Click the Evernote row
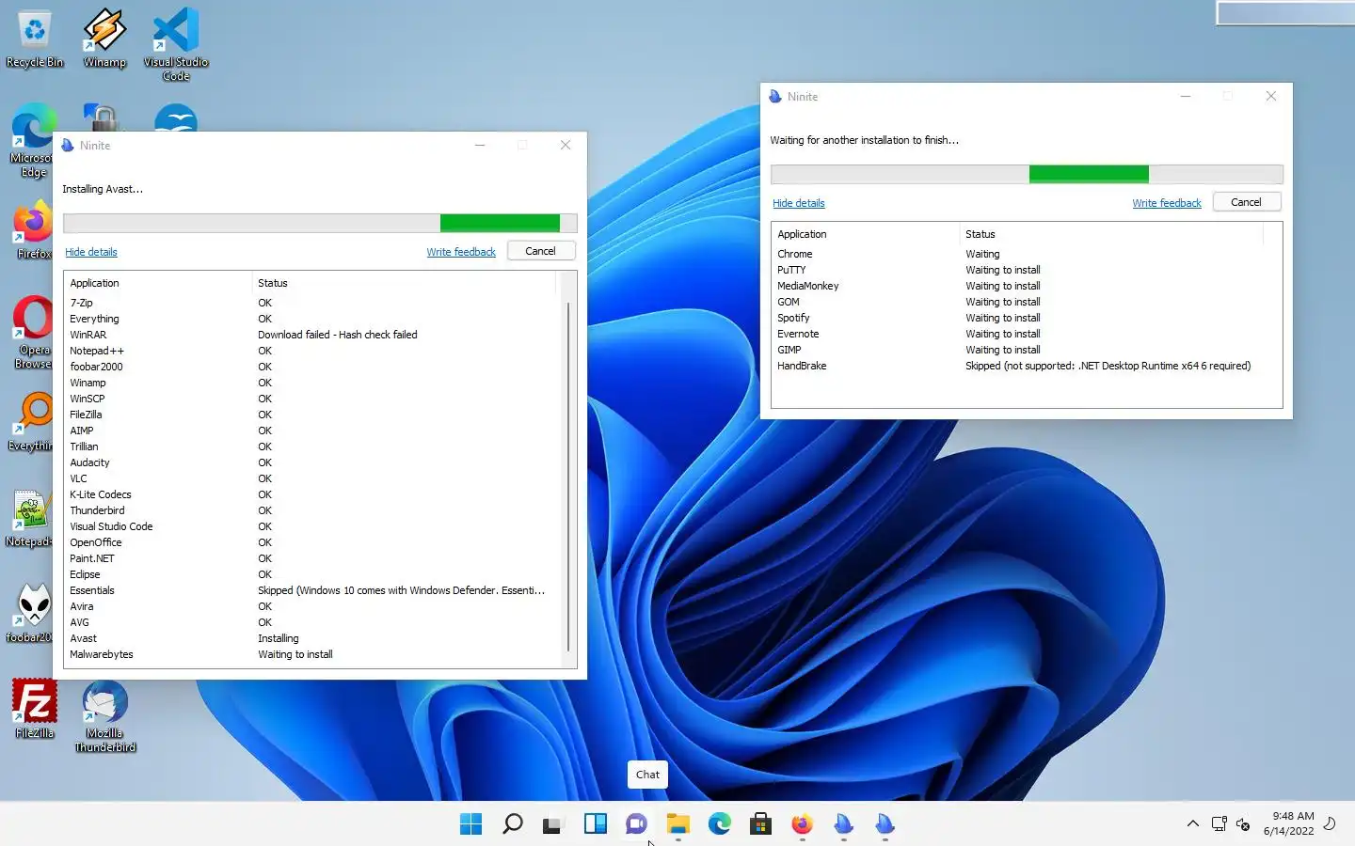The height and width of the screenshot is (846, 1355). (1019, 334)
